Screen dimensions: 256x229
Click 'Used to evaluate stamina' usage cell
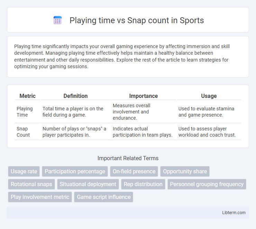pos(209,112)
